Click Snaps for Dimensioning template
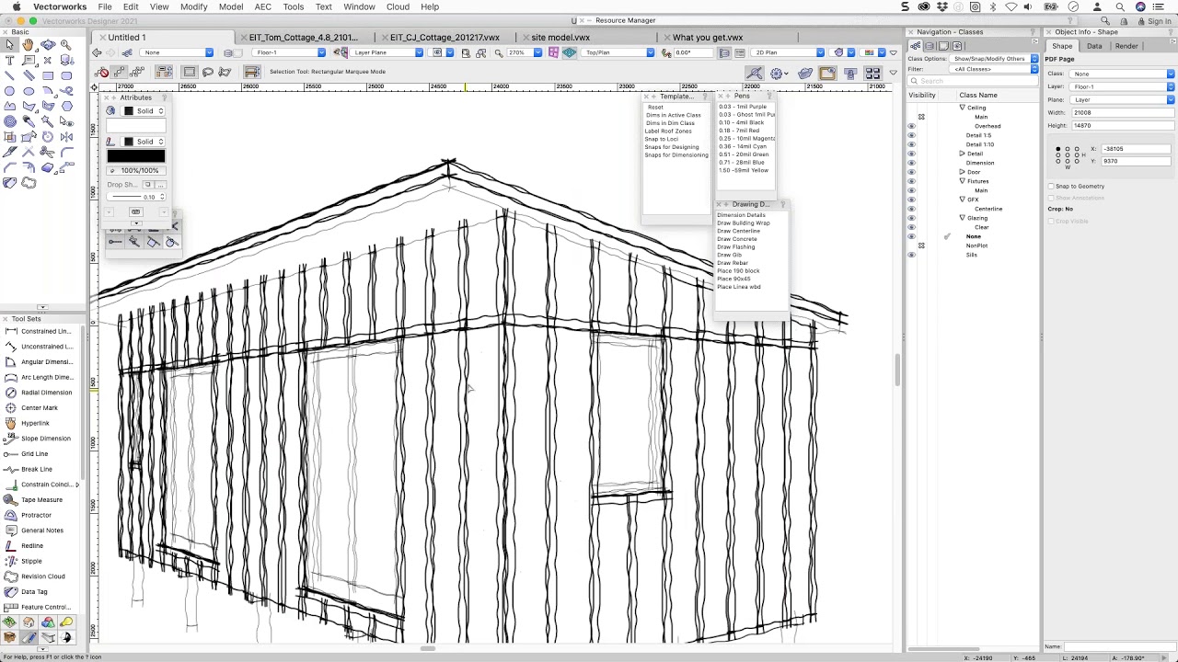 pyautogui.click(x=676, y=155)
